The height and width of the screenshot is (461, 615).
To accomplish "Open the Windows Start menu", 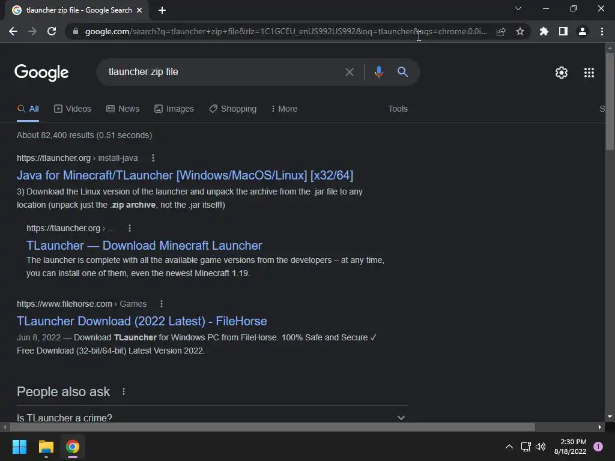I will [x=19, y=447].
